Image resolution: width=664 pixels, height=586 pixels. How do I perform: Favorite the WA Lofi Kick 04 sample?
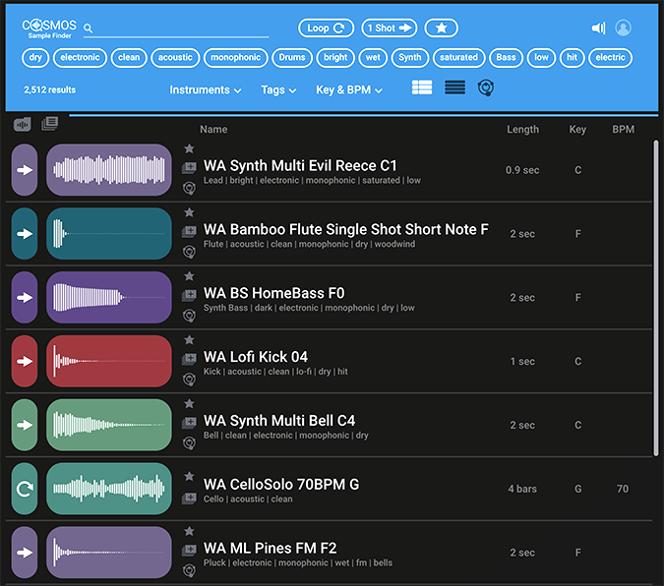pos(189,340)
